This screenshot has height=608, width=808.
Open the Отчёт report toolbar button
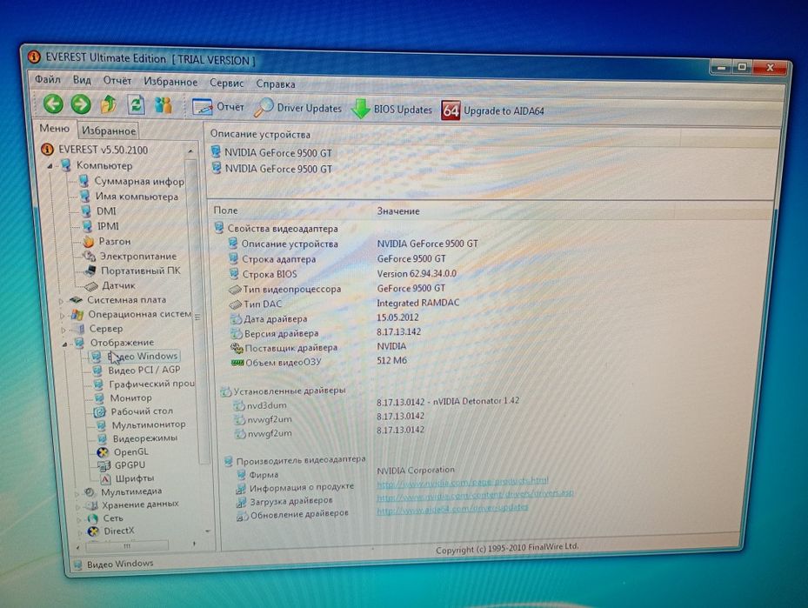click(217, 107)
